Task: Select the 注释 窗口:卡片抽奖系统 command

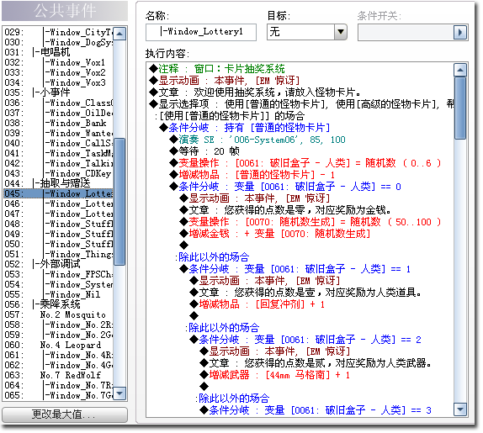Action: [217, 69]
